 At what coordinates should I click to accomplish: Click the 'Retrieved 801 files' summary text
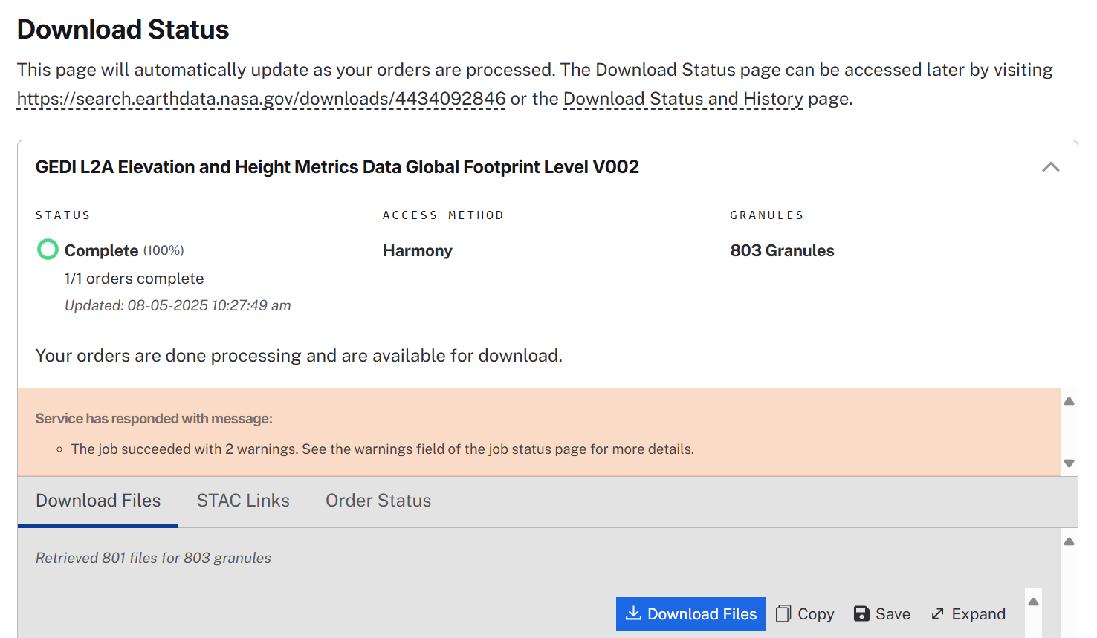[x=153, y=558]
